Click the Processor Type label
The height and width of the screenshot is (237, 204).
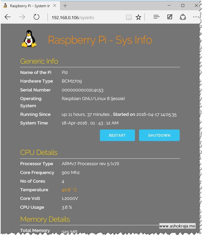37,164
